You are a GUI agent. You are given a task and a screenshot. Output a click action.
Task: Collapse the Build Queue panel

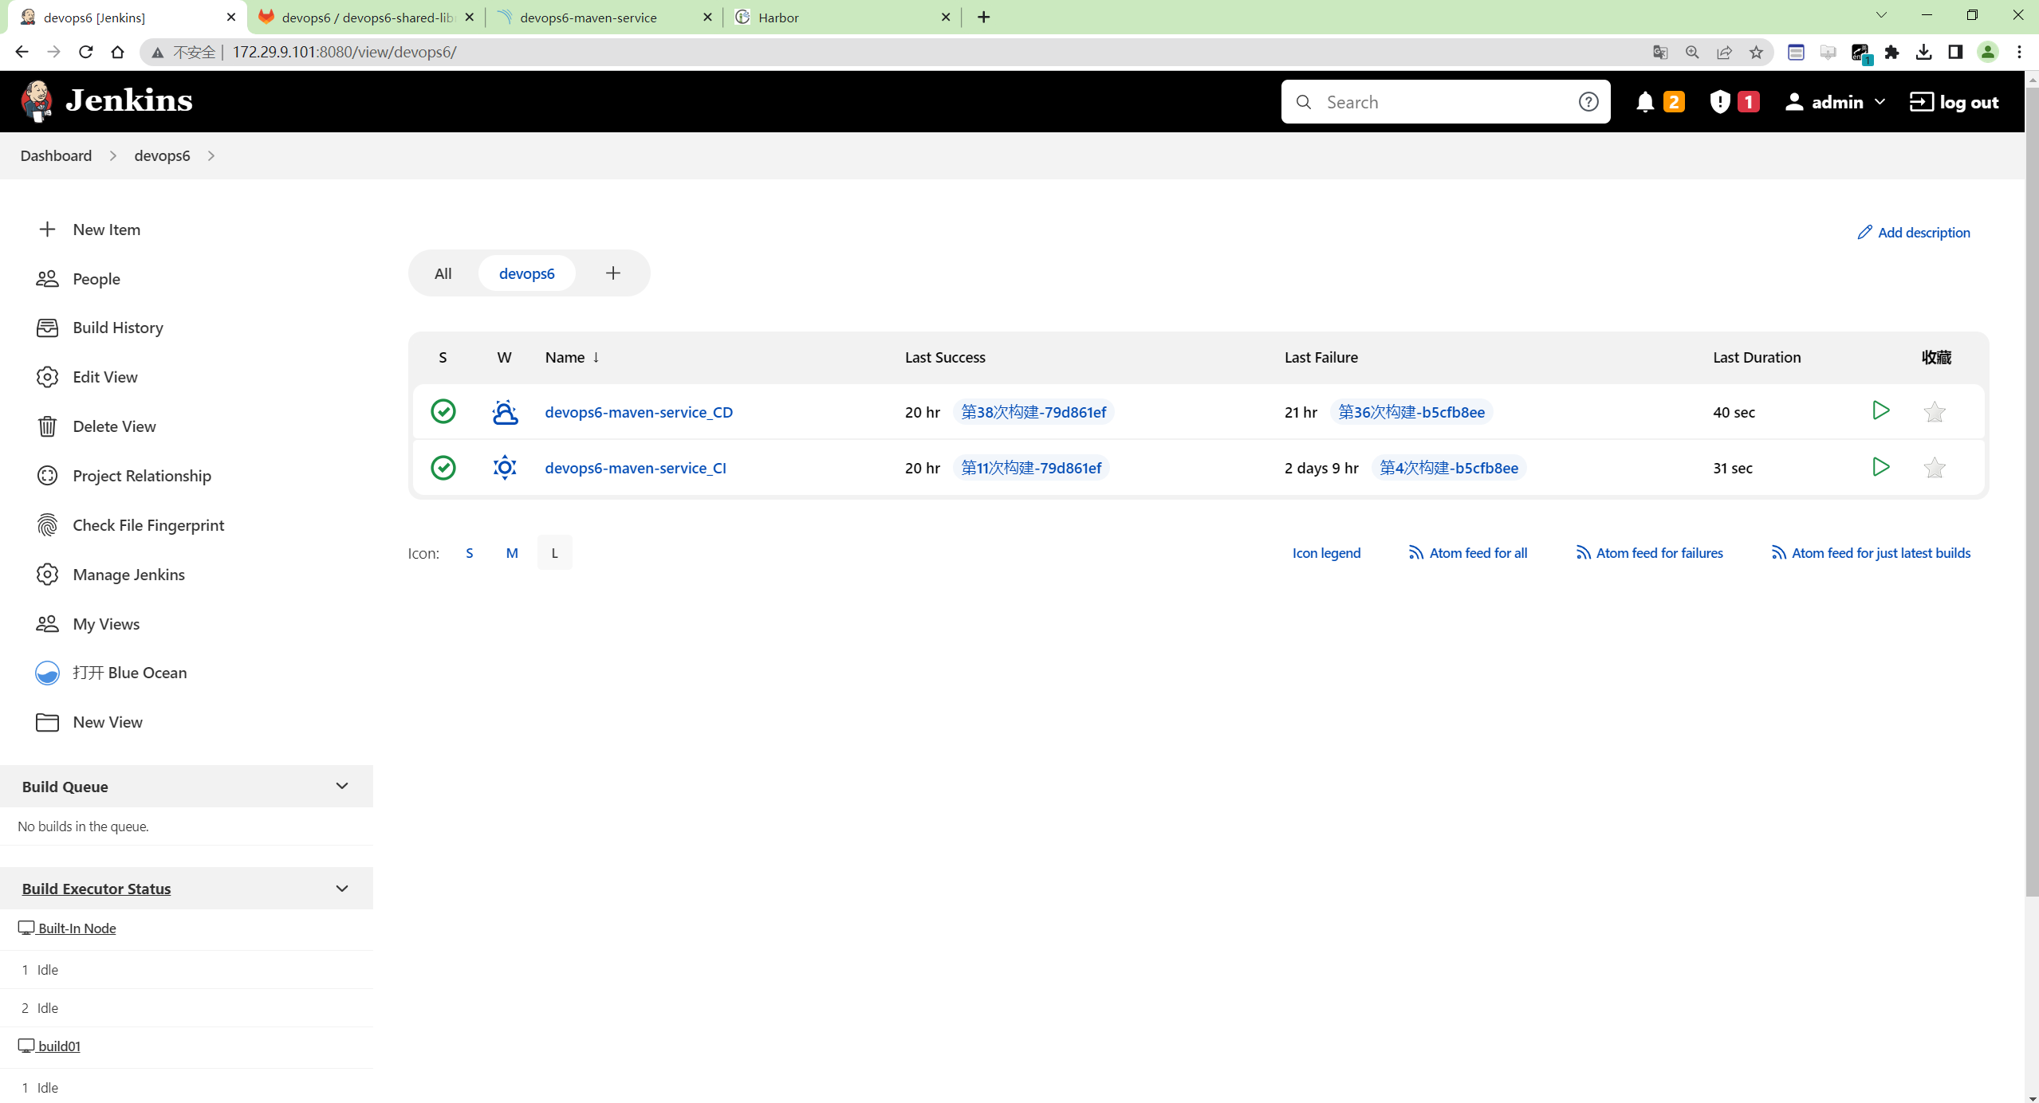coord(342,786)
